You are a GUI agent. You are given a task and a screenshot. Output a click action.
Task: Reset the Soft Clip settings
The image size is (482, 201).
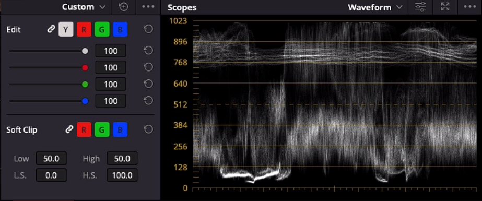(x=148, y=129)
